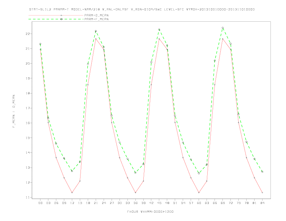The height and width of the screenshot is (221, 286).
Task: Click y-axis tick label 13
Action: (27, 168)
